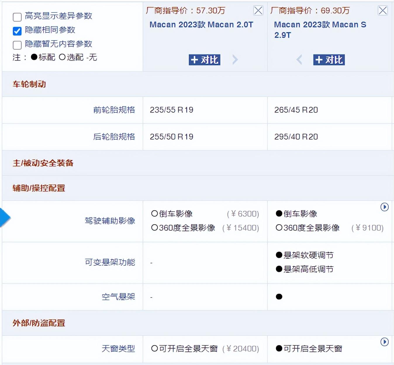Select 235/55 R19 tire value

point(172,110)
